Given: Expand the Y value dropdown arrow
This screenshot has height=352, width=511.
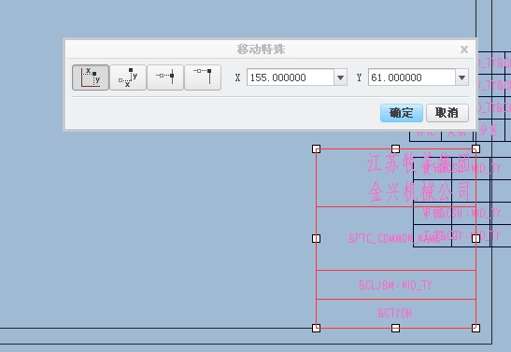Looking at the screenshot, I should [x=461, y=77].
